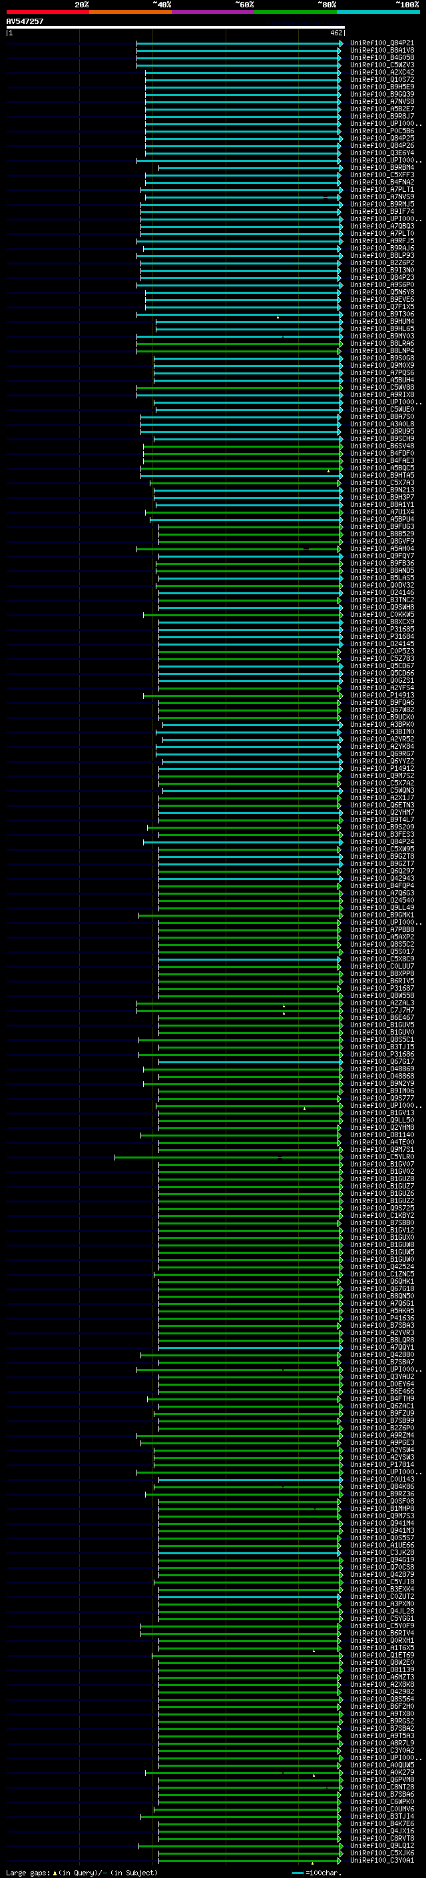Click label UniRef100_A7NVS9
This screenshot has height=1878, width=426.
coord(381,197)
